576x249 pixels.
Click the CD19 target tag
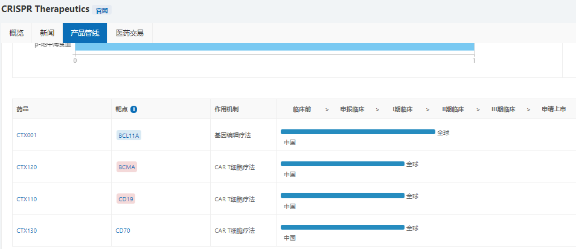(x=126, y=199)
